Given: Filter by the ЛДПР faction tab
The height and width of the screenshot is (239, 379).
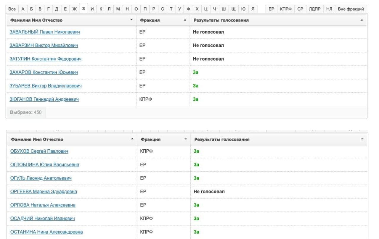Looking at the screenshot, I should [315, 9].
